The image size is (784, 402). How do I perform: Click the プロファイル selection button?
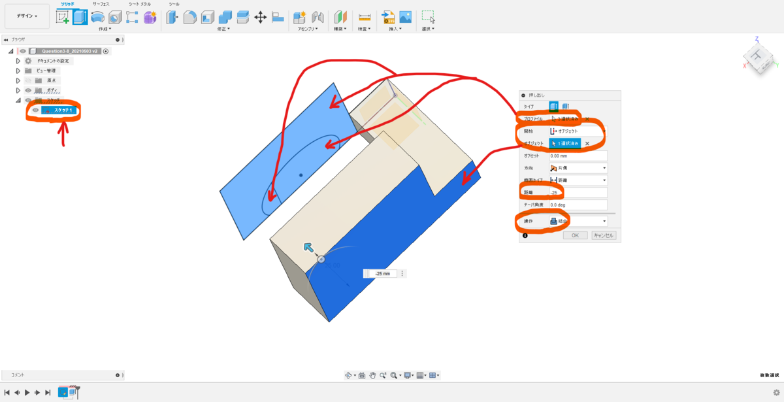564,119
